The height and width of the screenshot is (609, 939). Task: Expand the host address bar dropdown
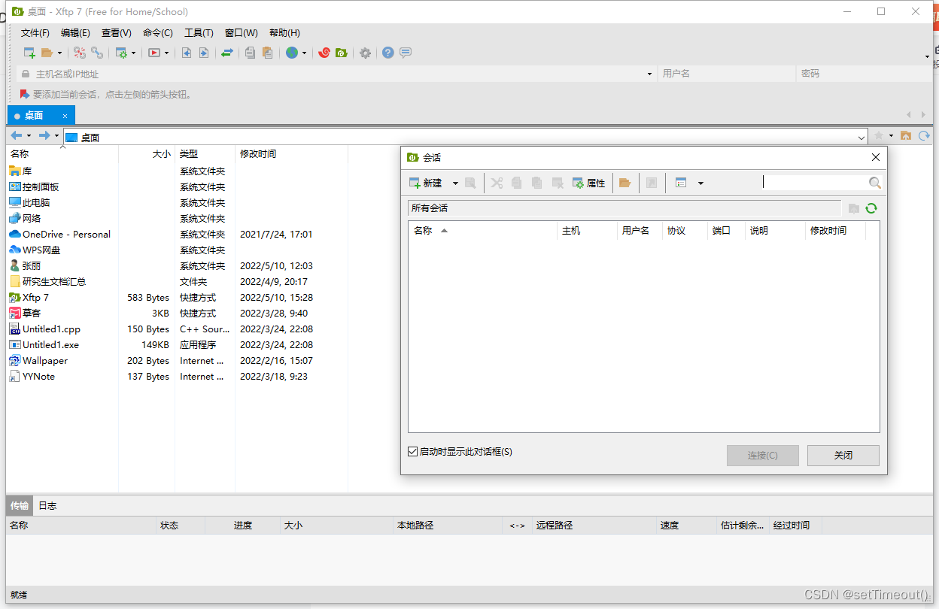point(649,73)
